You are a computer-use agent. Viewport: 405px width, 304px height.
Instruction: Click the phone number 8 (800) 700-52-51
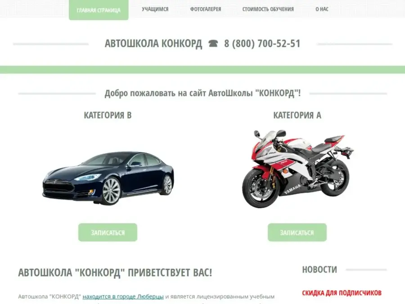coord(262,43)
